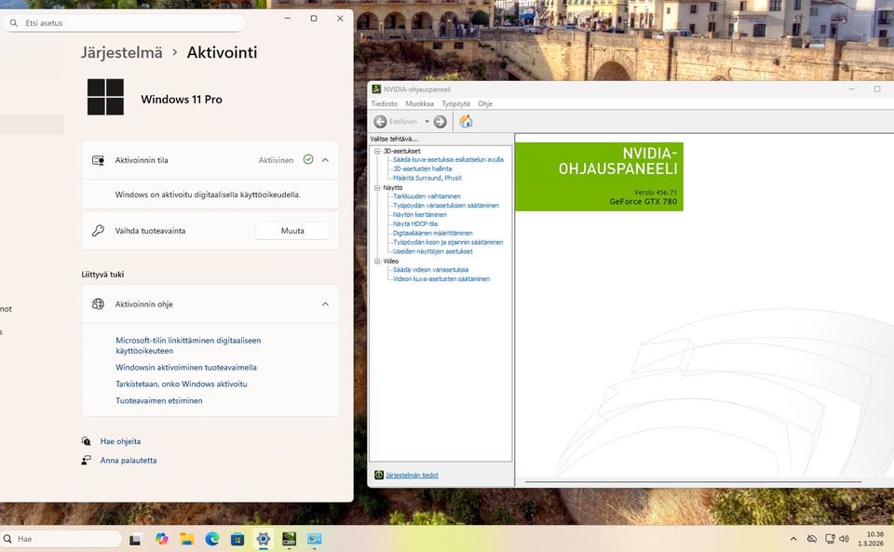Open Copilot from the taskbar

click(x=162, y=539)
